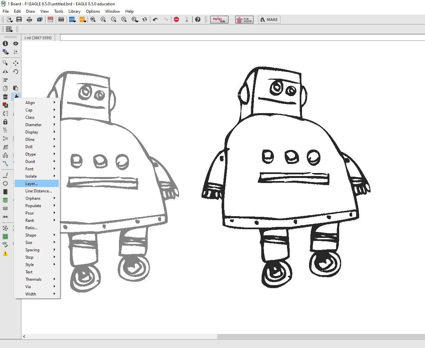Viewport: 425px width, 348px height.
Task: Expand the Font submenu
Action: click(x=29, y=169)
